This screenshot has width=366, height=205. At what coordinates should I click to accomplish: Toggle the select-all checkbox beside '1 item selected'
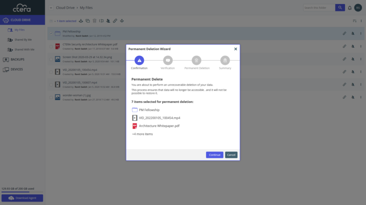(51, 21)
